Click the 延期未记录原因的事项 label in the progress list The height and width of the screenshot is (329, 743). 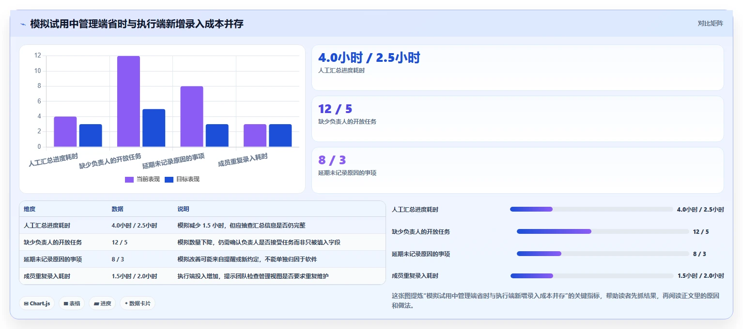click(421, 254)
